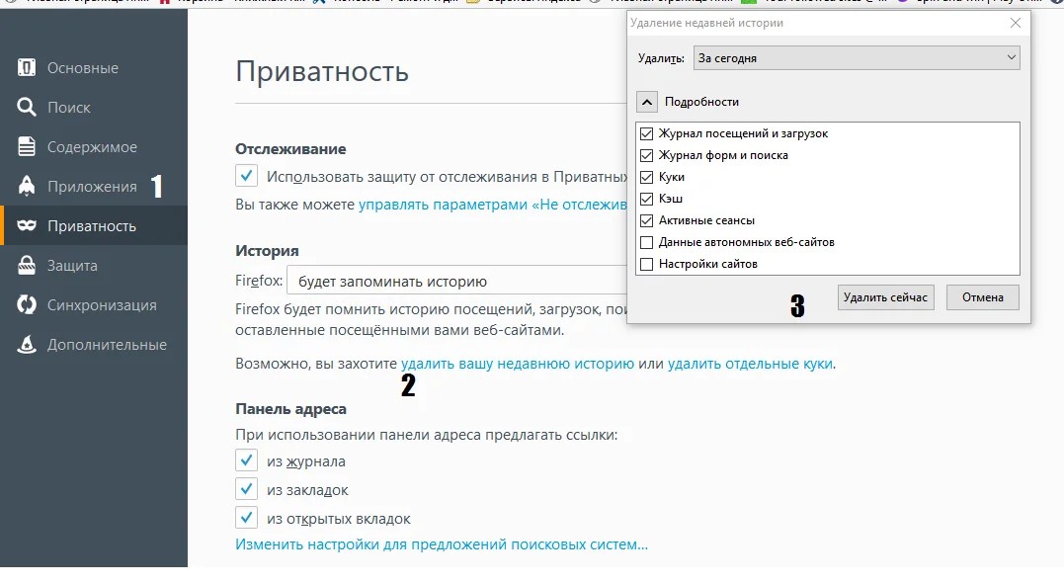Click the Панель адреса section heading
Image resolution: width=1064 pixels, height=584 pixels.
pos(291,409)
